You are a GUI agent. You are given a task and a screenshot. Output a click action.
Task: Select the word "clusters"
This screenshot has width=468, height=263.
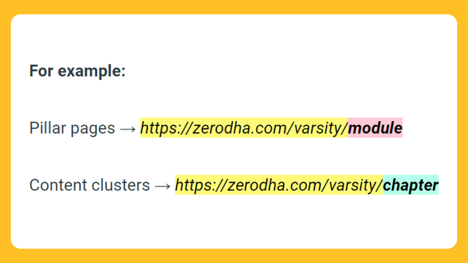pos(121,185)
